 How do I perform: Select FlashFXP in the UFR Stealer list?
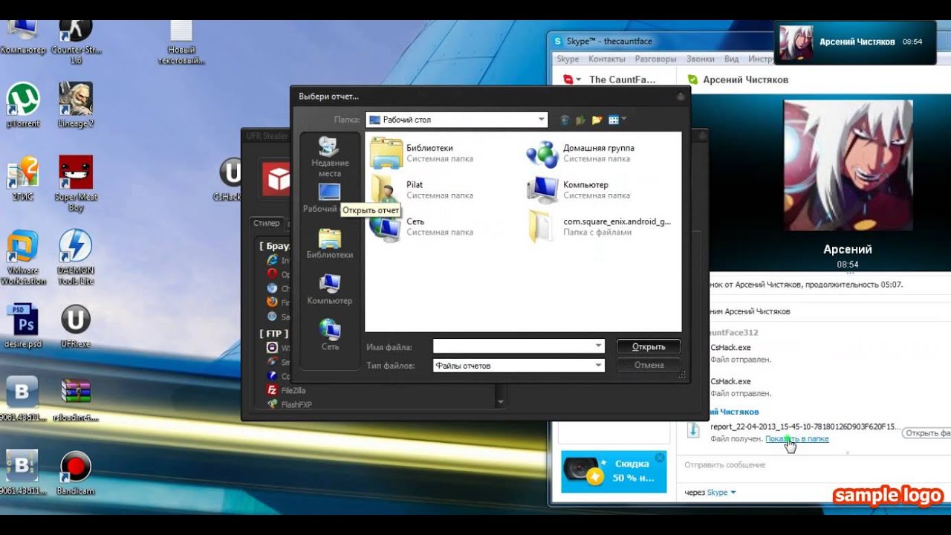click(x=290, y=404)
